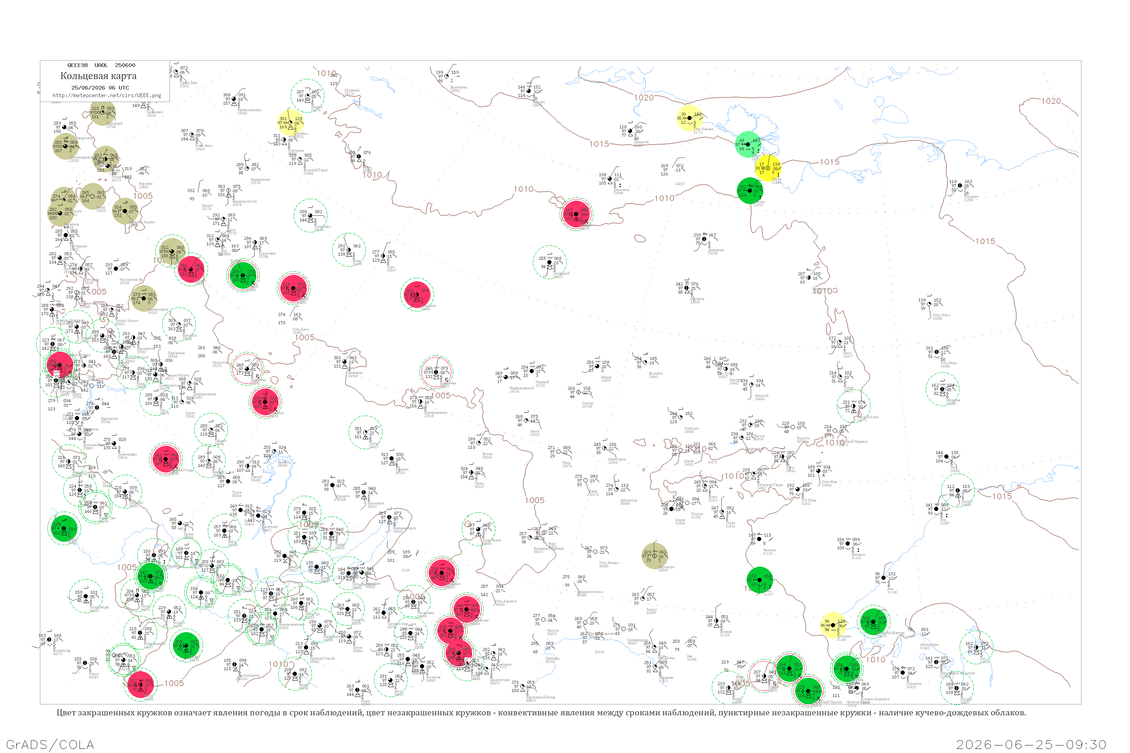This screenshot has height=753, width=1130.
Task: Click the station label "Токо"
Action: point(767,591)
